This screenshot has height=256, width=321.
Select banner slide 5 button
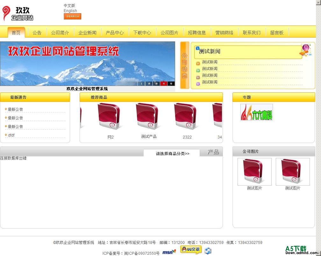pos(171,83)
